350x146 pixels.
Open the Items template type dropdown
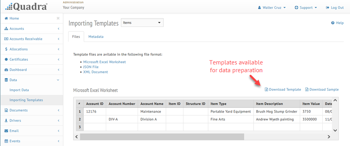click(x=142, y=23)
